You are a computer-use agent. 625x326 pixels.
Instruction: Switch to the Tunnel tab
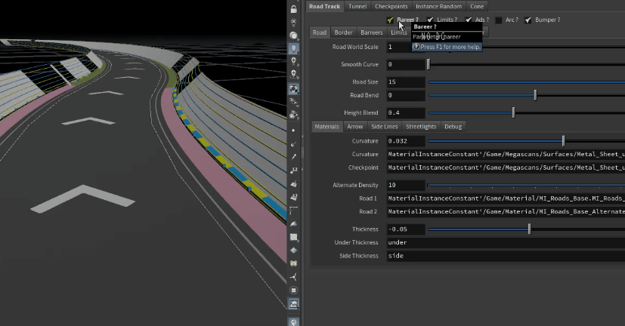tap(359, 6)
